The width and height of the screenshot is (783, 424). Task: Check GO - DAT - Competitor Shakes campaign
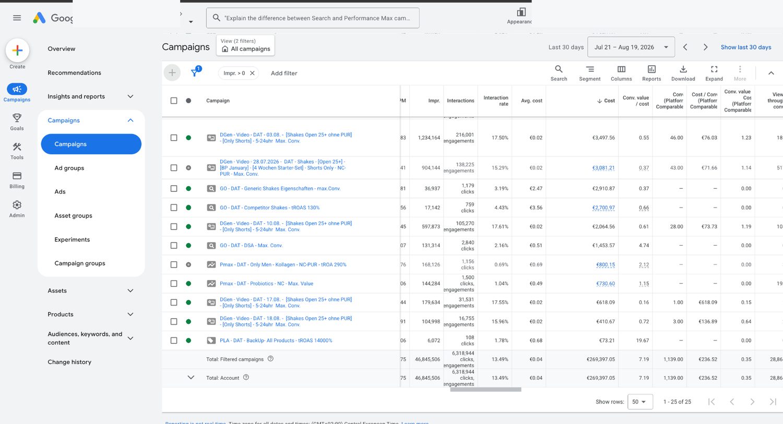174,208
